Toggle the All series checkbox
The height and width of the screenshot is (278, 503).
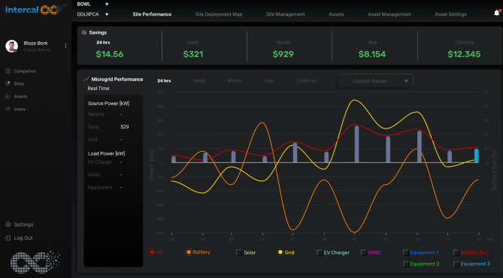point(152,252)
